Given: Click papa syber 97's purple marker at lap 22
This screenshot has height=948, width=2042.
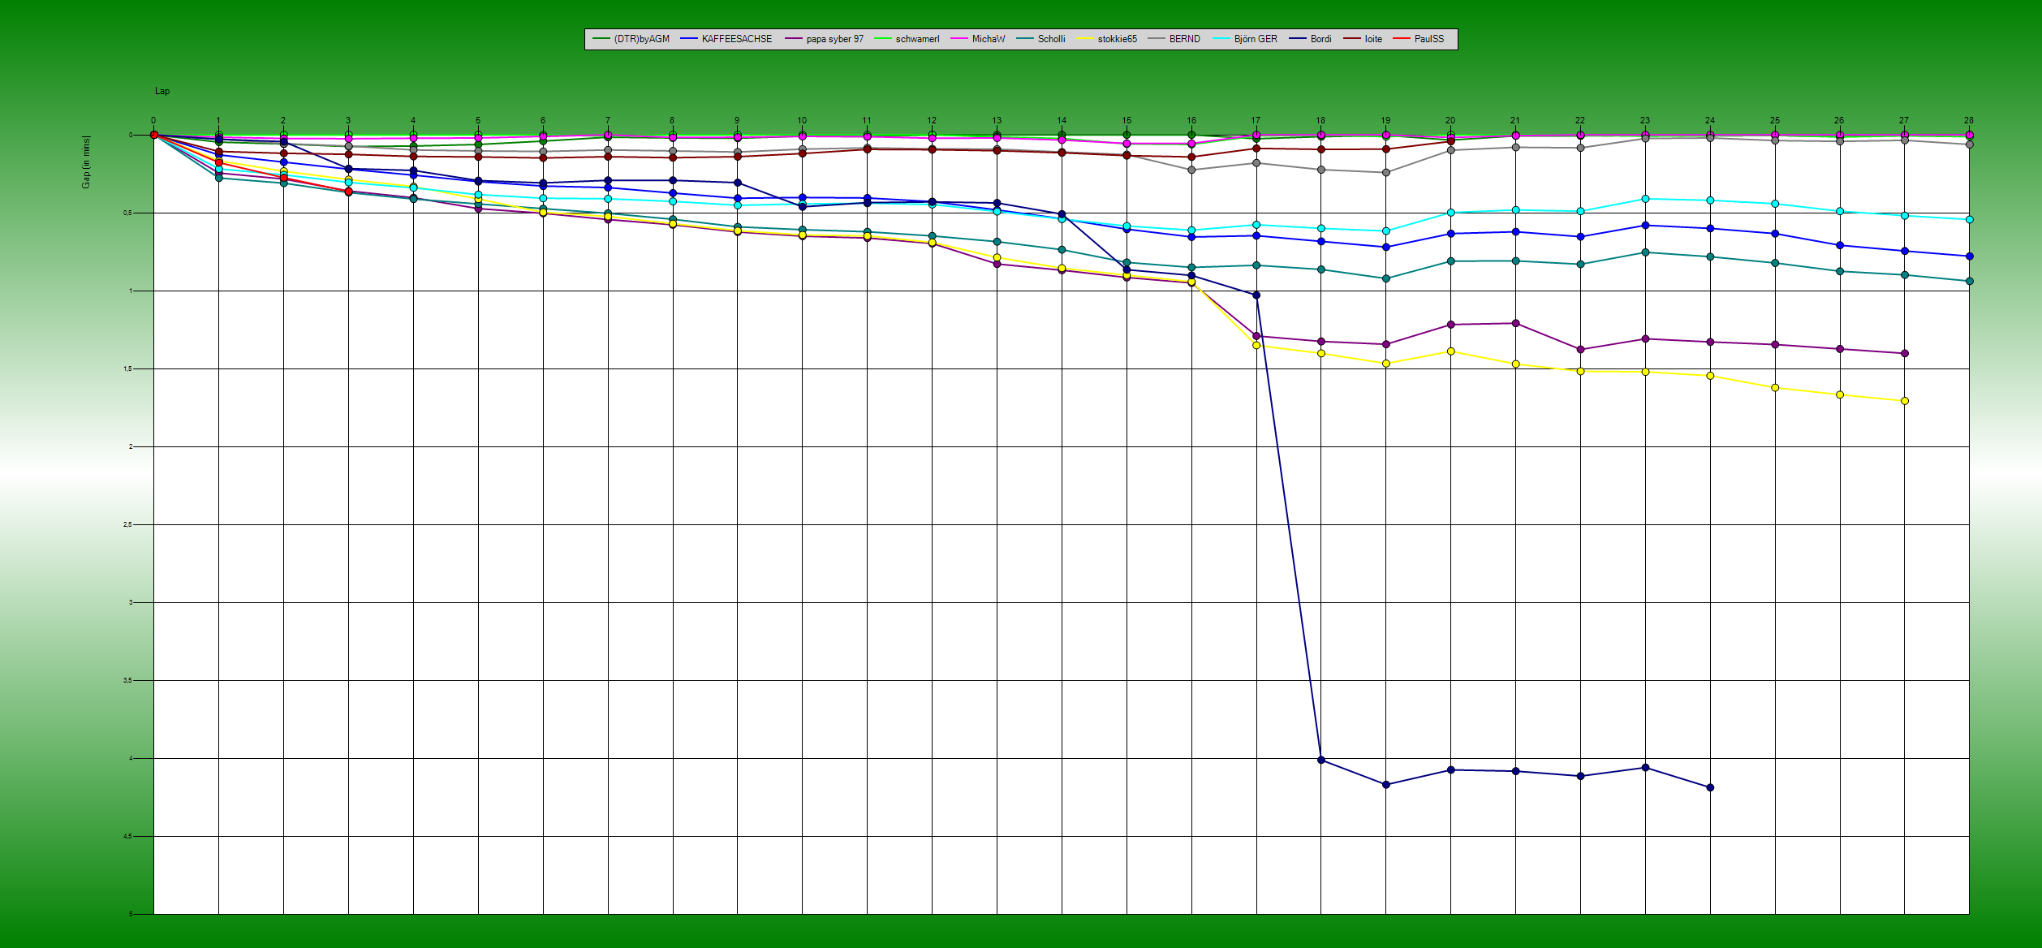Looking at the screenshot, I should 1580,350.
